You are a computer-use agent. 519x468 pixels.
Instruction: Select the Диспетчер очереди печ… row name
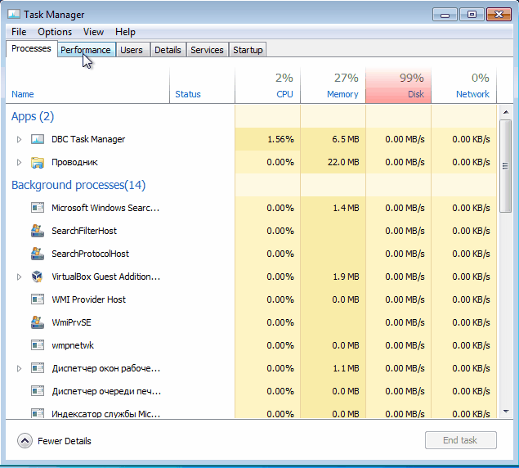pyautogui.click(x=106, y=391)
